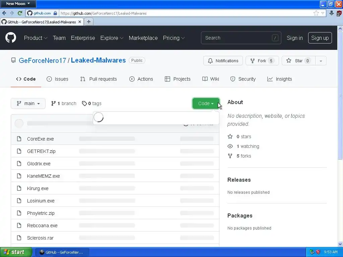343x257 pixels.
Task: Expand the star lists dropdown arrow
Action: [321, 61]
